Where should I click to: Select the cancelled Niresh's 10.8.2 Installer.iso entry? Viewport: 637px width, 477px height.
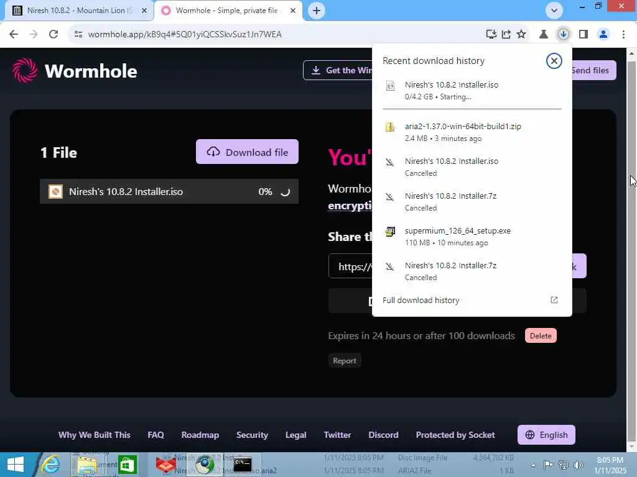point(472,167)
